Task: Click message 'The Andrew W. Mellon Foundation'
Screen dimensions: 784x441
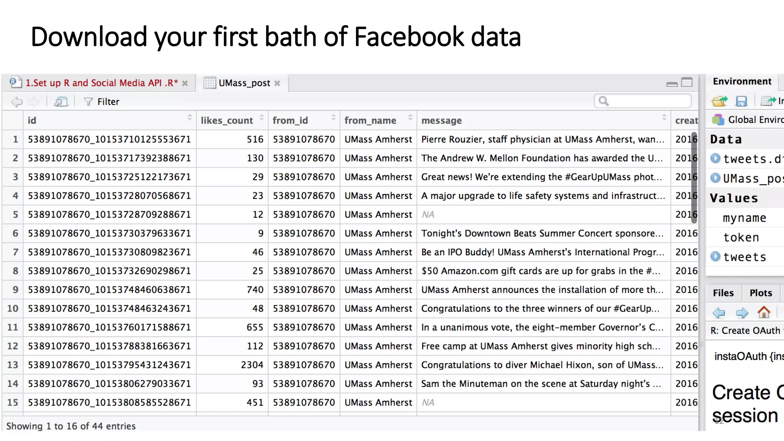Action: click(x=544, y=158)
